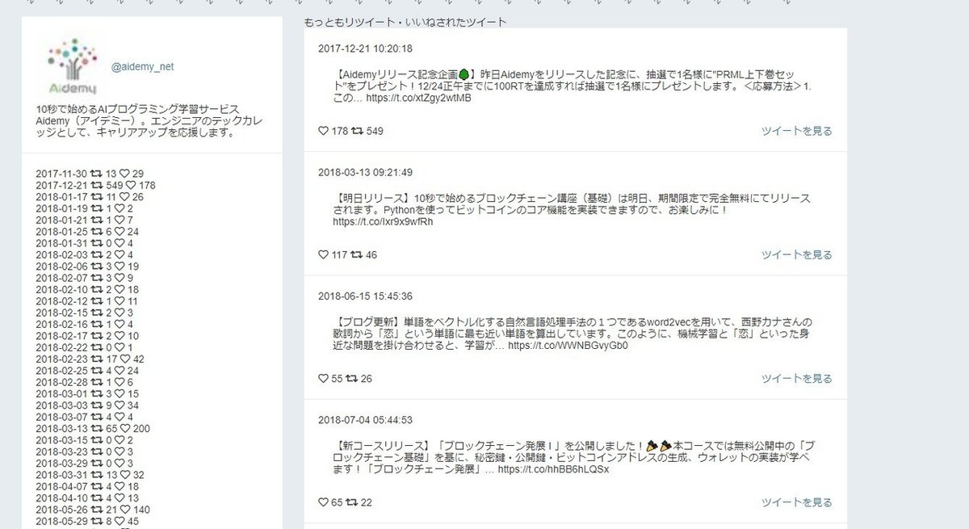This screenshot has height=529, width=969.
Task: Click the like count 200 in the 2018-03-13 row
Action: (x=142, y=428)
